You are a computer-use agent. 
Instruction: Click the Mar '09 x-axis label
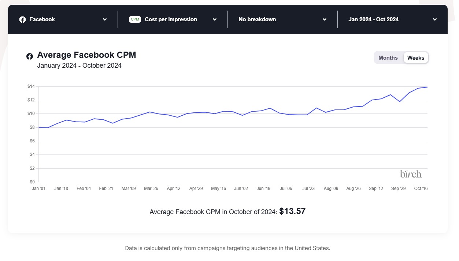coord(129,189)
